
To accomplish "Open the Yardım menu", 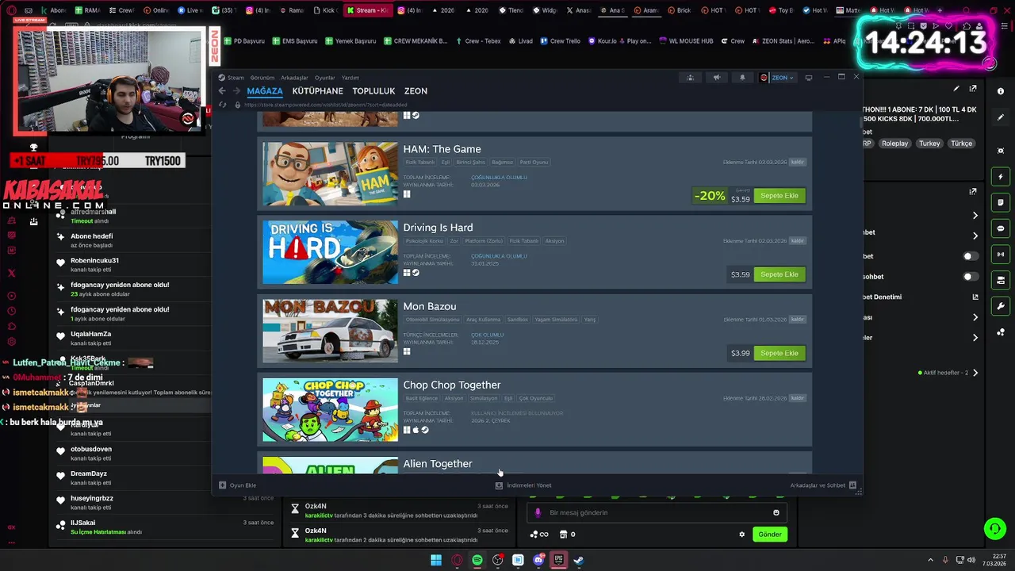I will point(350,78).
